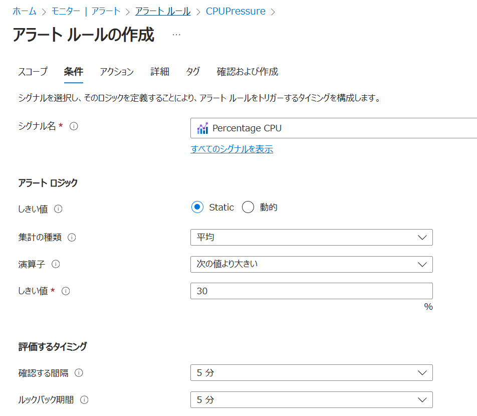The image size is (477, 416).
Task: Click info icon next to シグナル名
Action: 74,126
